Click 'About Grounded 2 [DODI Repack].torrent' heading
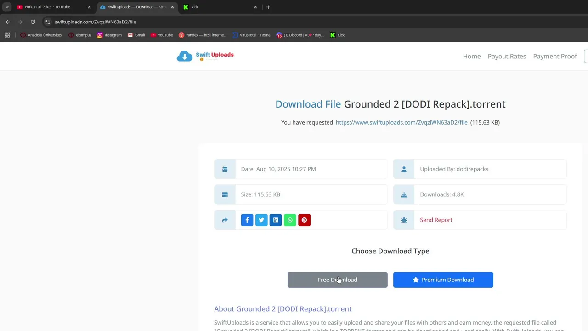This screenshot has height=331, width=588. [x=283, y=309]
